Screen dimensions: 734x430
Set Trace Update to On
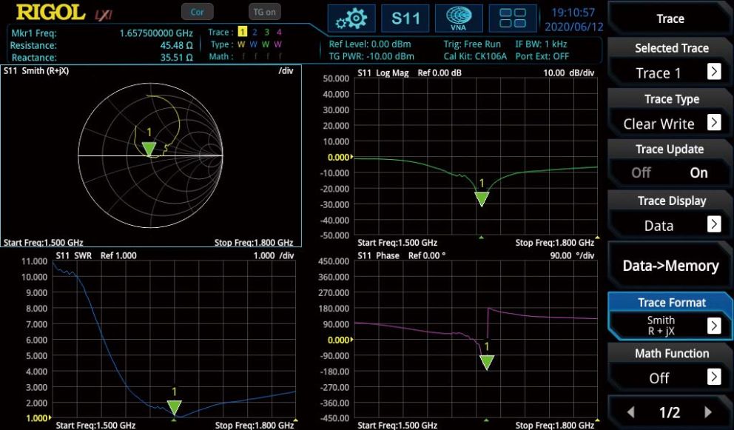698,172
